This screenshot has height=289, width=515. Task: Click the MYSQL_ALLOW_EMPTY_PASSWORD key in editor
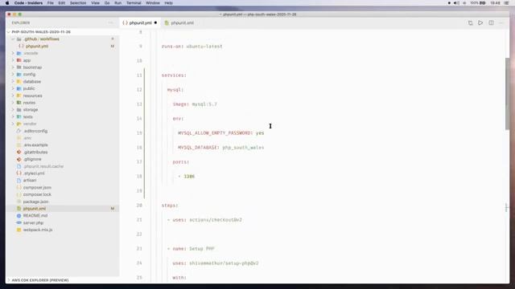click(x=214, y=133)
